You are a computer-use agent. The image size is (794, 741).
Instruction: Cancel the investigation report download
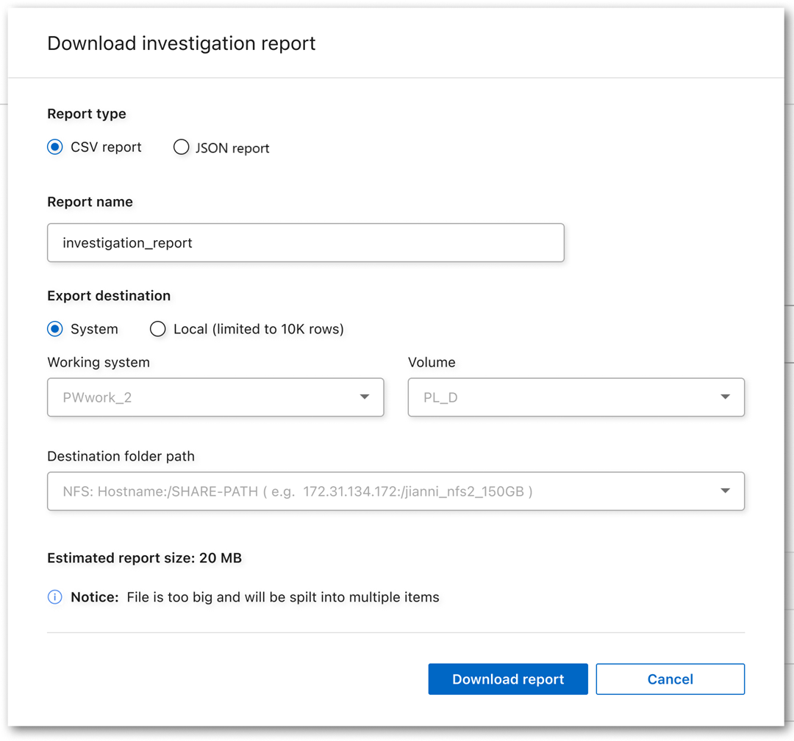point(670,679)
